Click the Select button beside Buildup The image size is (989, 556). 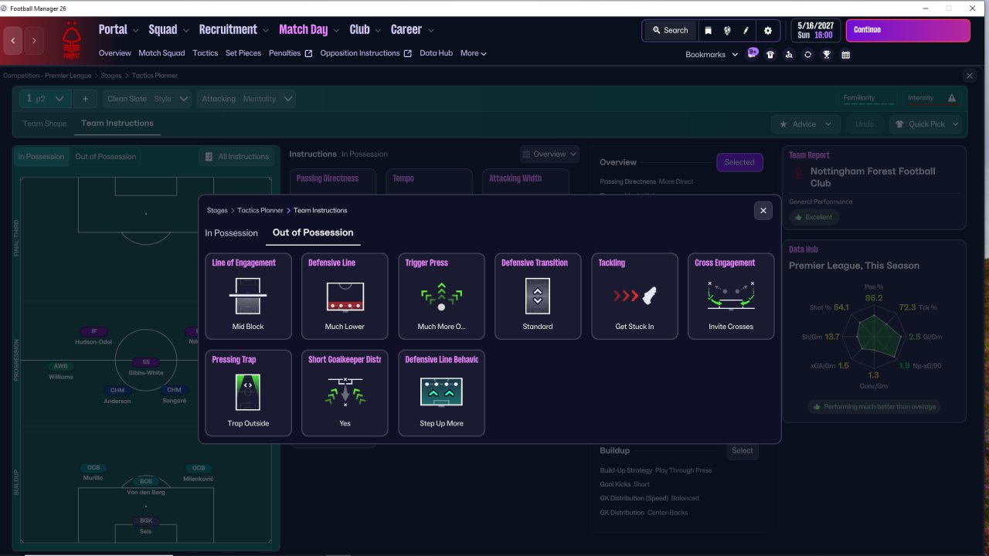743,451
